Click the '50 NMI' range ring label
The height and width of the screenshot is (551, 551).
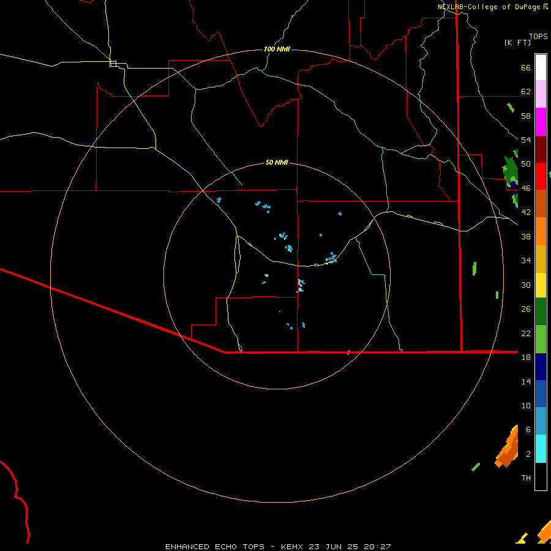[x=277, y=162]
